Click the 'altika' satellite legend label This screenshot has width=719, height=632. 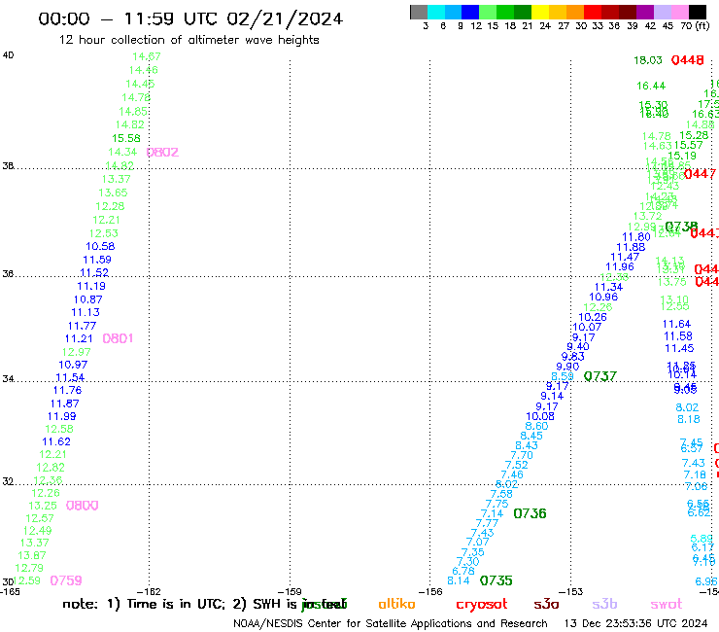(x=396, y=604)
